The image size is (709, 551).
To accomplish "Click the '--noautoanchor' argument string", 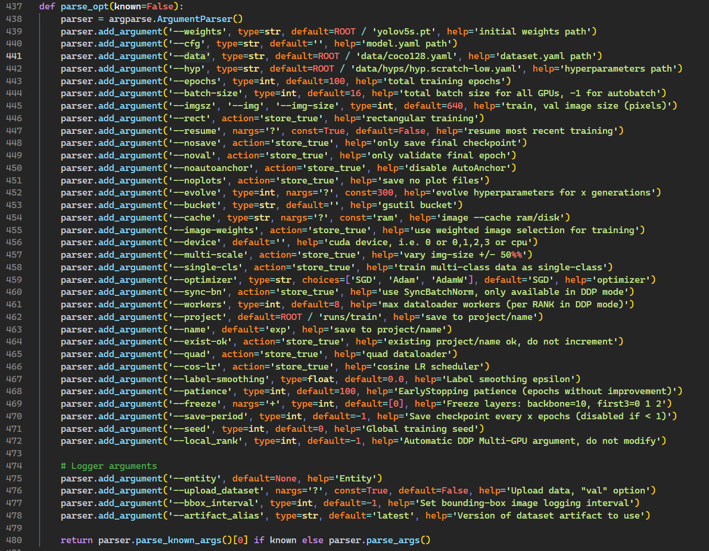I will pyautogui.click(x=211, y=168).
